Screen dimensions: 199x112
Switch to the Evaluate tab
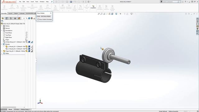tap(22, 13)
